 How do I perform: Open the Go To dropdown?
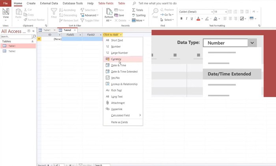click(167, 15)
